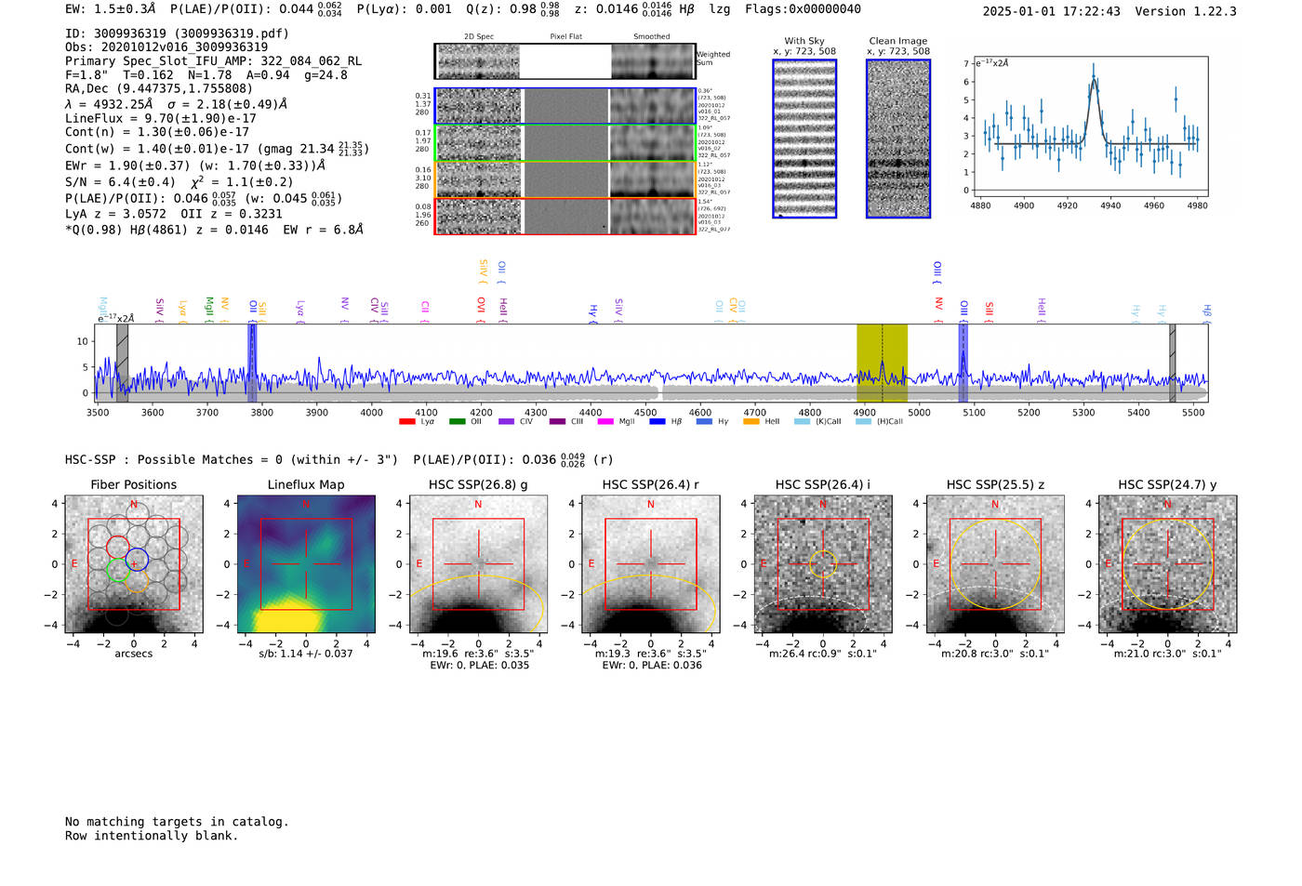Open the Fiber Positions image
The width and height of the screenshot is (1302, 886).
(x=134, y=564)
